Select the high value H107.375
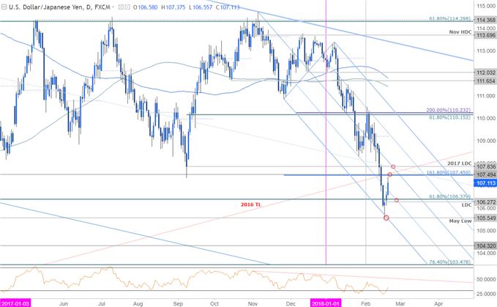The image size is (497, 307). [x=173, y=7]
